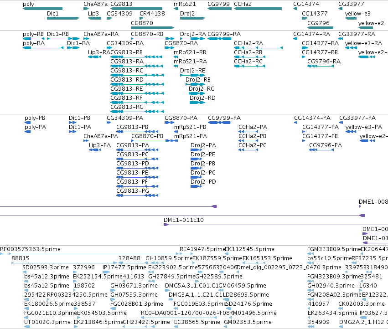Viewport: 388px width, 329px height.
Task: Click the mRpS21-PA protein label
Action: point(191,136)
